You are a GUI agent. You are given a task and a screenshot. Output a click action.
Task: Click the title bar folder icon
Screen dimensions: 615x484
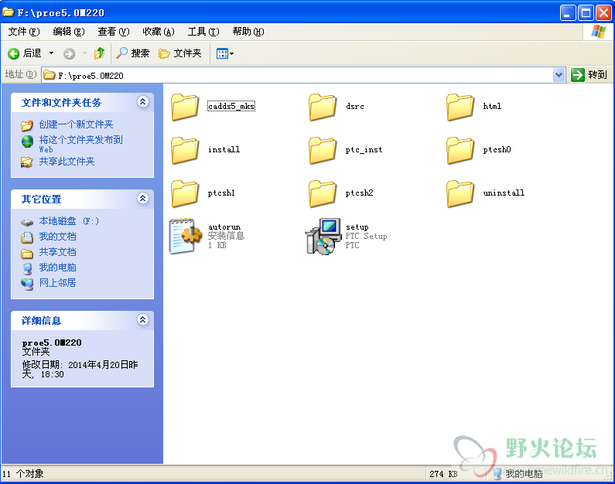pyautogui.click(x=9, y=12)
